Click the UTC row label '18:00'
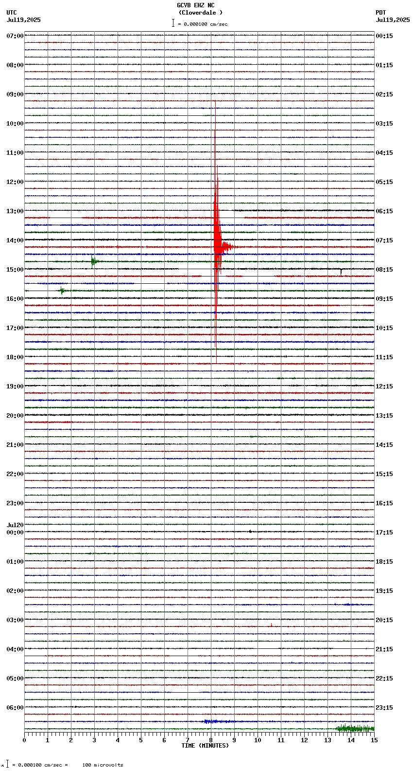Screen dimensions: 413x771 tap(15, 357)
